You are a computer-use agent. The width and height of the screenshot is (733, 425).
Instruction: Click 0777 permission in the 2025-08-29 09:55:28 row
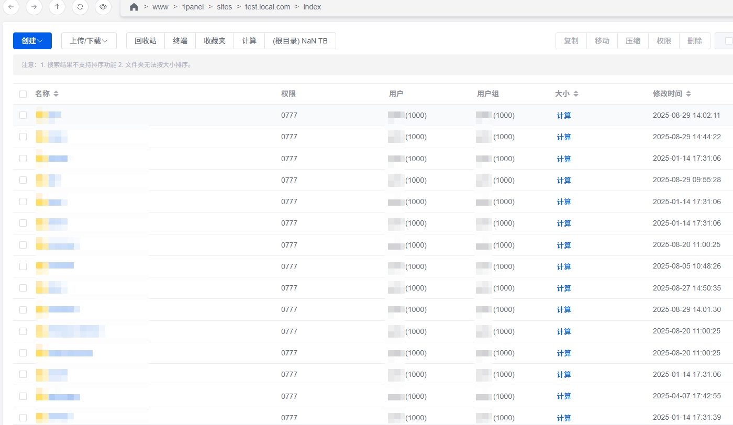pos(289,180)
